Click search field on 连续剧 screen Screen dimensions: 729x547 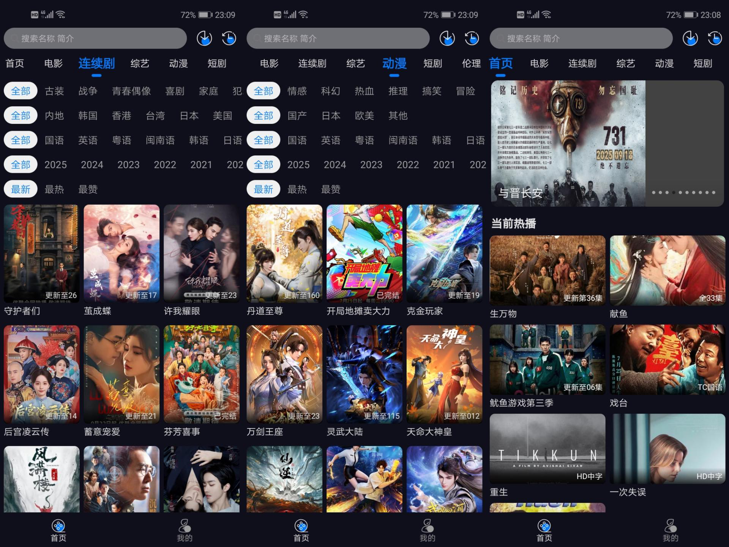[x=95, y=38]
